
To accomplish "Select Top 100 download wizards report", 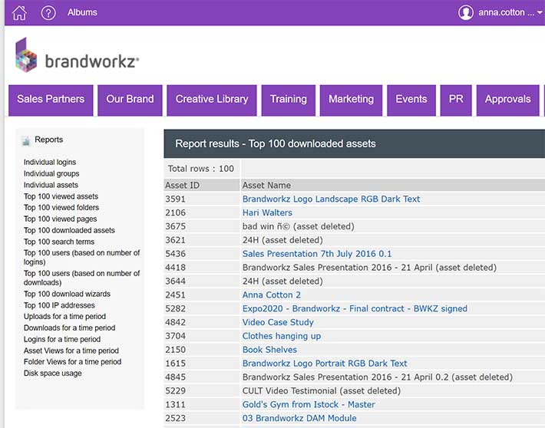I will [67, 294].
